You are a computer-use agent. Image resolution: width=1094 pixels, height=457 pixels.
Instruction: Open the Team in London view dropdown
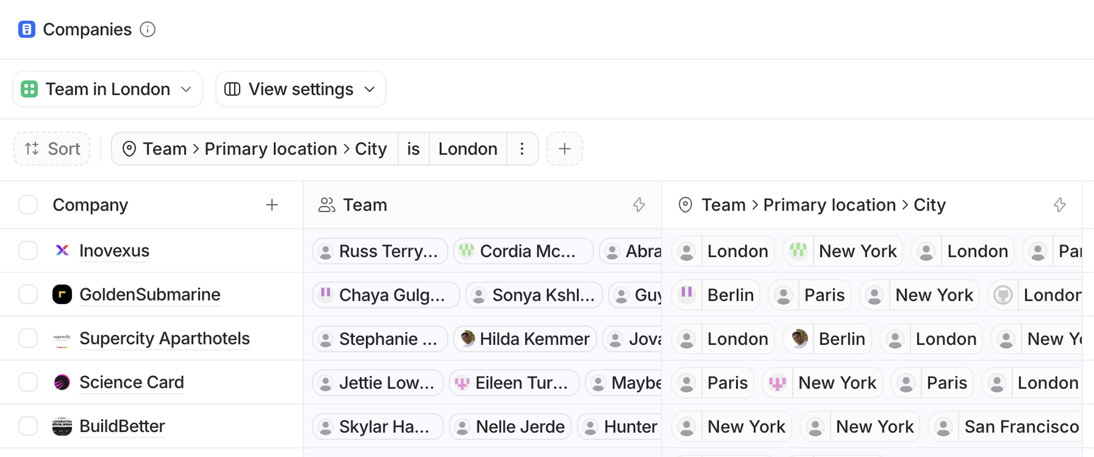pos(107,89)
